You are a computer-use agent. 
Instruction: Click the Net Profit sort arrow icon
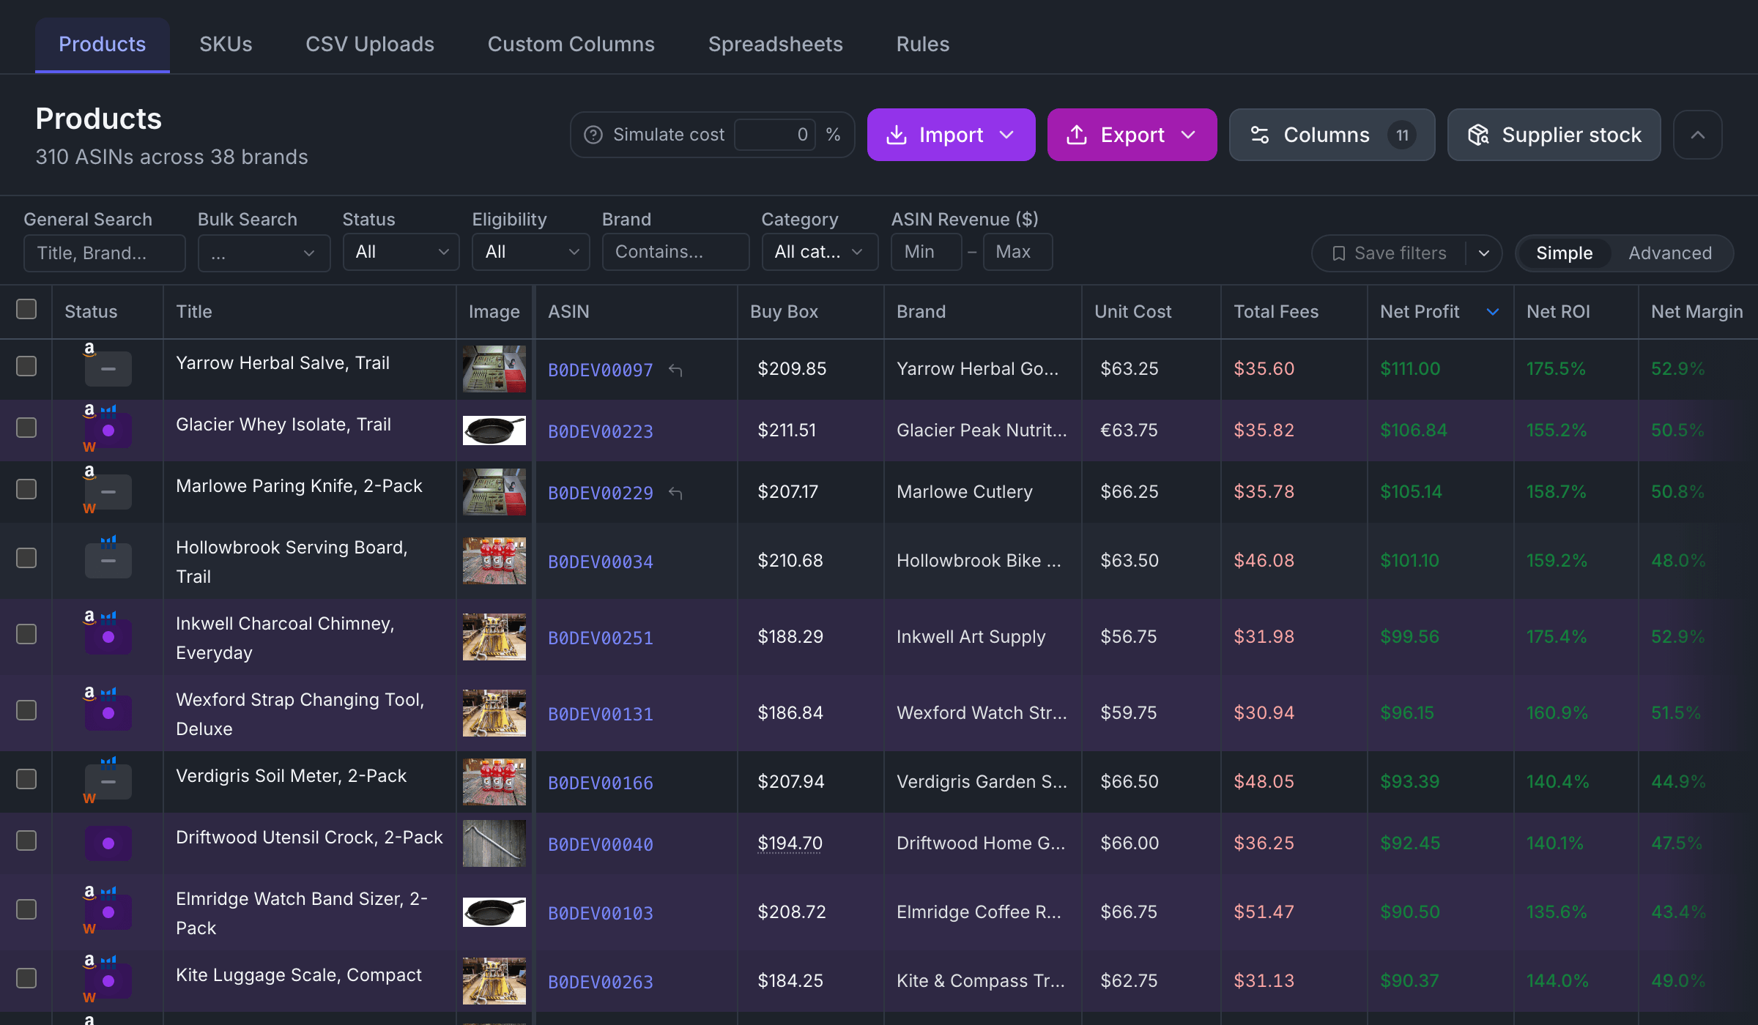[1492, 312]
